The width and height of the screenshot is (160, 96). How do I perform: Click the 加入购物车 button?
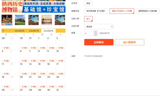point(130,42)
